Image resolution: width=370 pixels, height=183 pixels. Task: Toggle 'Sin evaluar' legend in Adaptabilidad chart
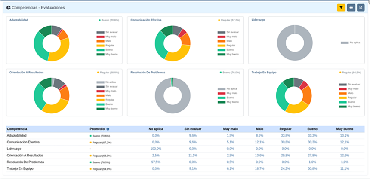[106, 32]
